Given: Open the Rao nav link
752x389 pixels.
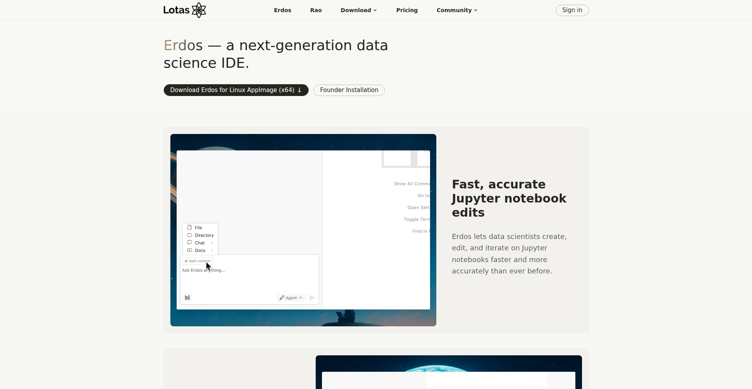Looking at the screenshot, I should [x=316, y=10].
